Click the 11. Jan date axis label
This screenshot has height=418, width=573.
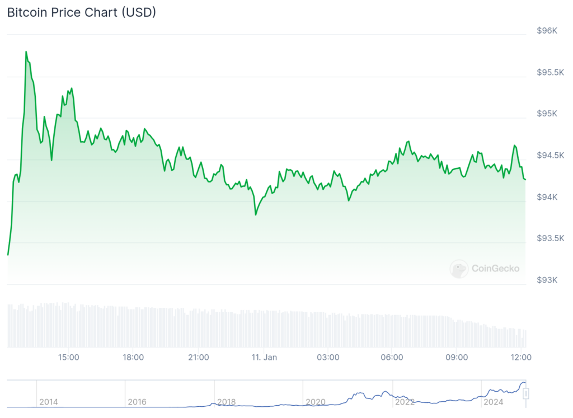coord(264,358)
